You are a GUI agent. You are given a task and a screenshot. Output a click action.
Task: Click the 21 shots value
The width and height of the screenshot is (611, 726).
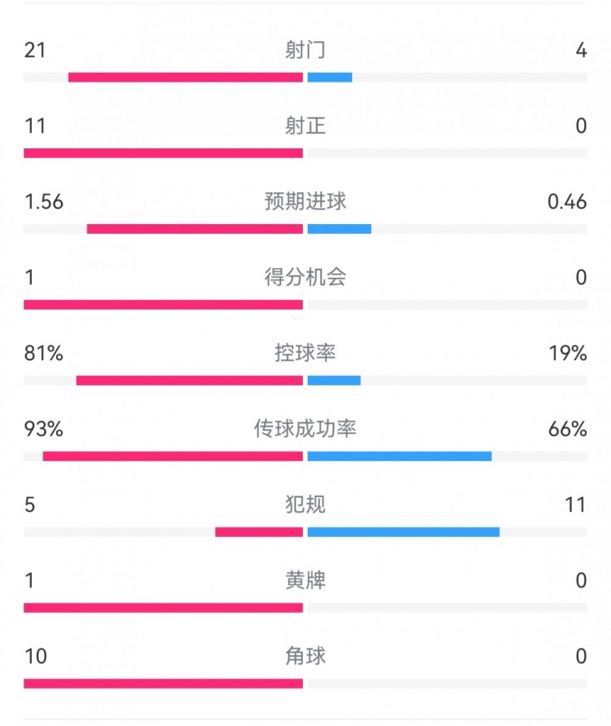pos(35,51)
